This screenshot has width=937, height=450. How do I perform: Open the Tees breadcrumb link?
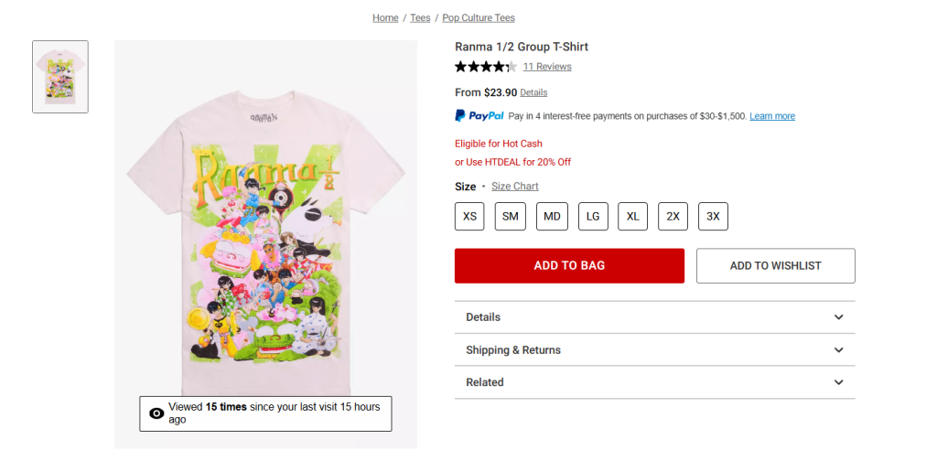tap(420, 18)
